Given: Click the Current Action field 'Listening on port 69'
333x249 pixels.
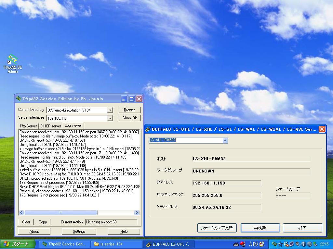Looking at the screenshot, I should click(112, 222).
